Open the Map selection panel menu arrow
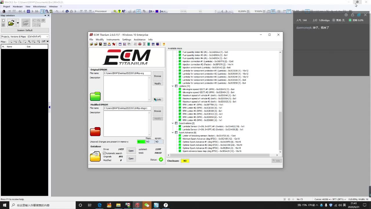 [45, 15]
